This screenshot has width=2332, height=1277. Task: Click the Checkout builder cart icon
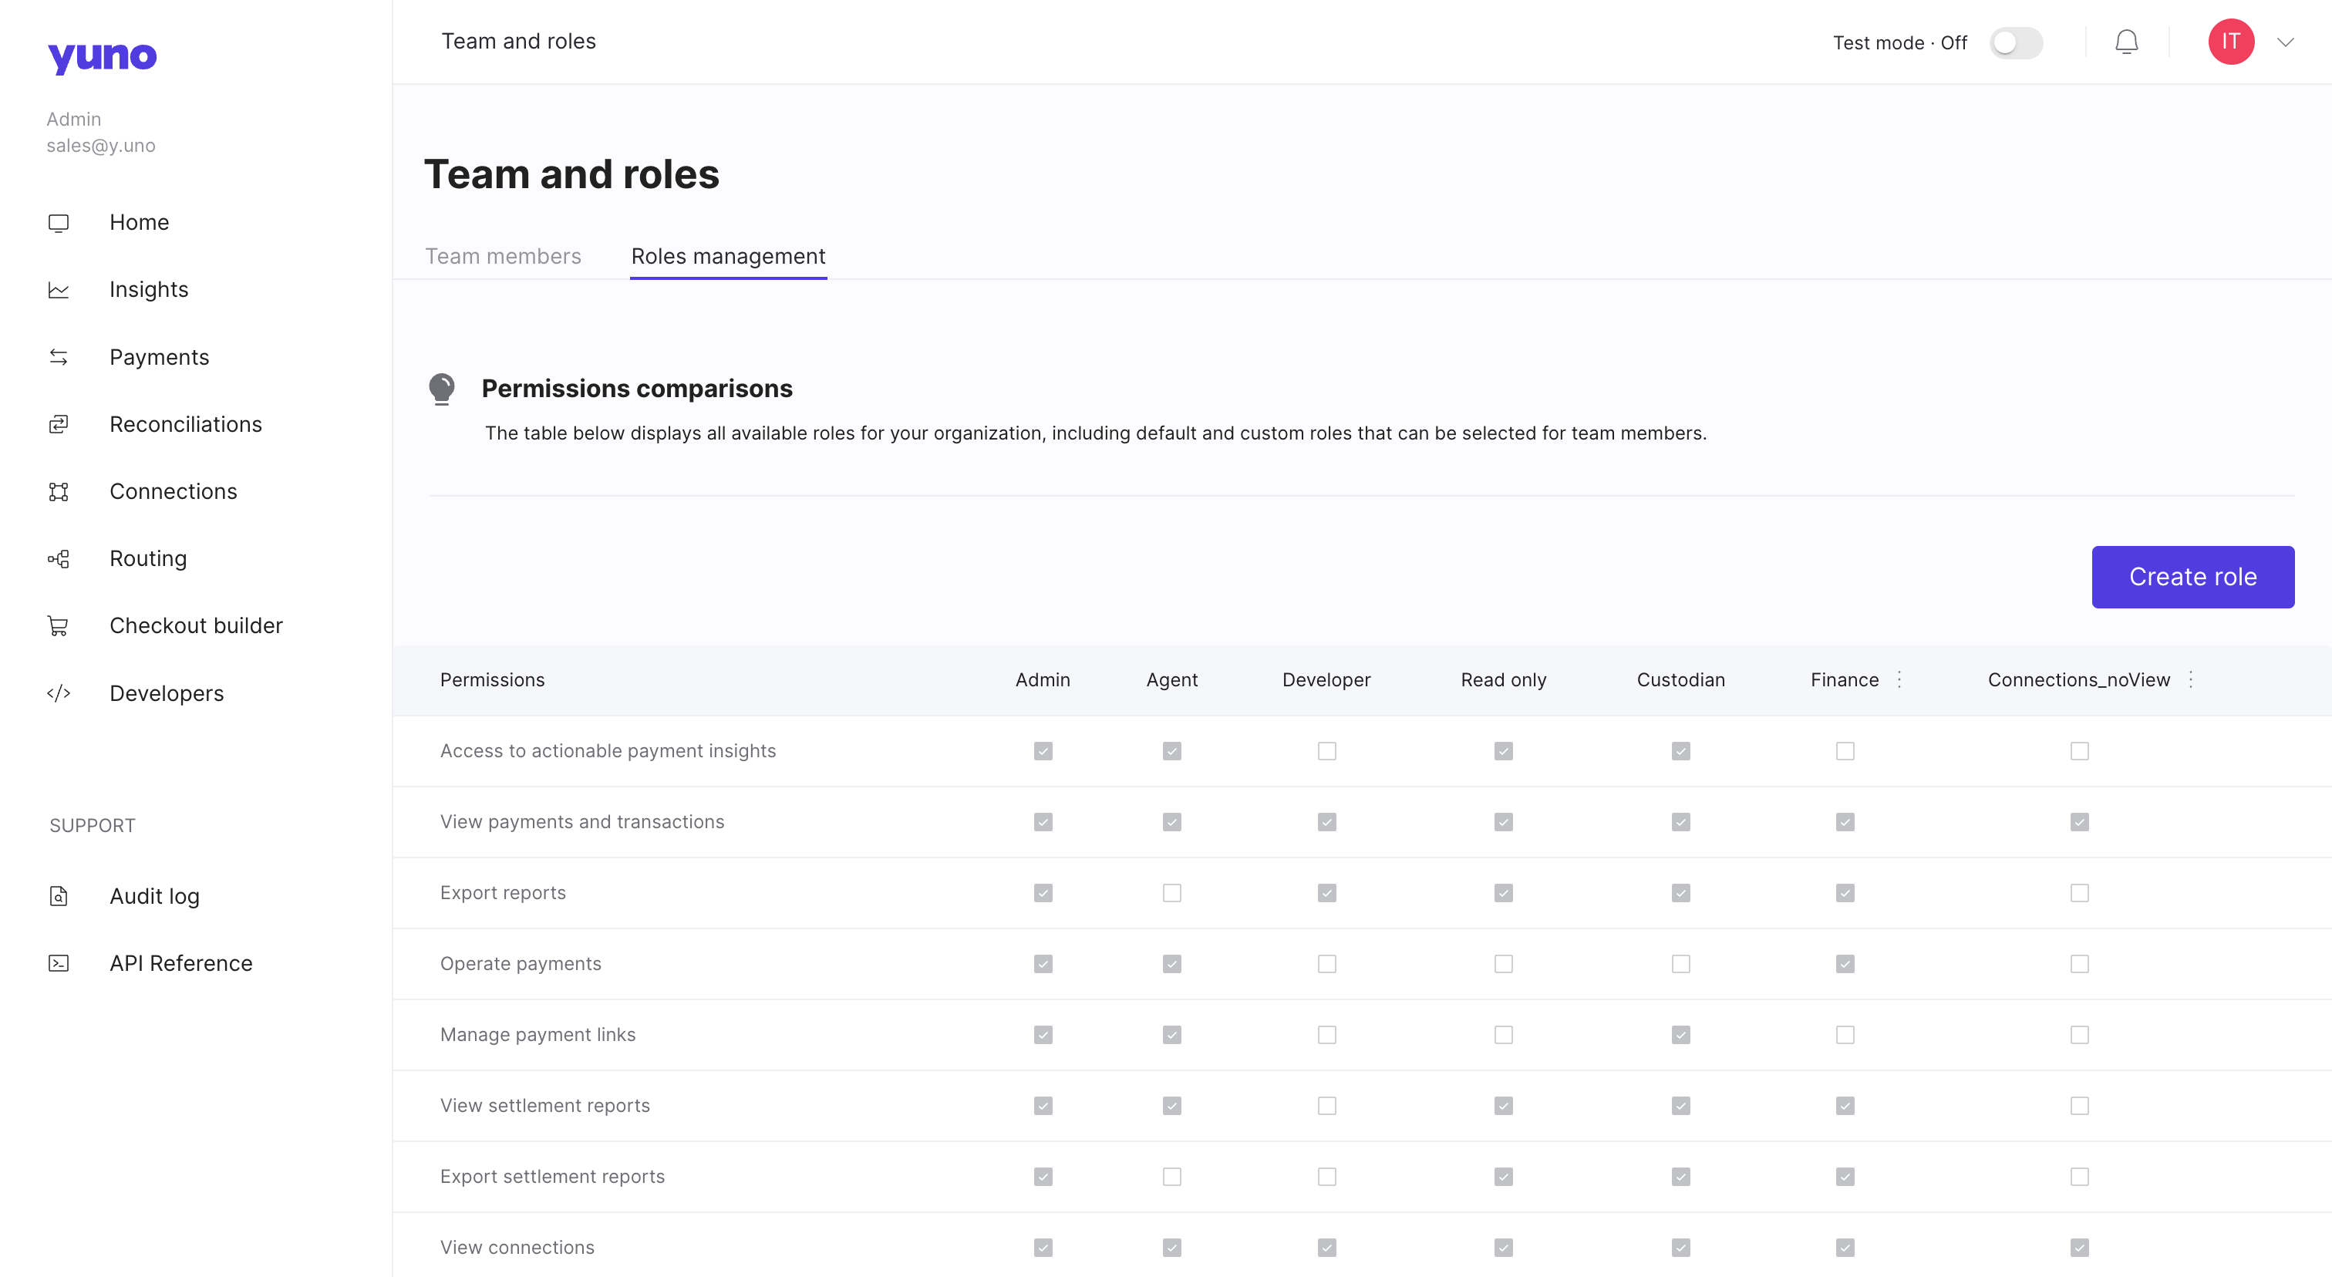[59, 626]
